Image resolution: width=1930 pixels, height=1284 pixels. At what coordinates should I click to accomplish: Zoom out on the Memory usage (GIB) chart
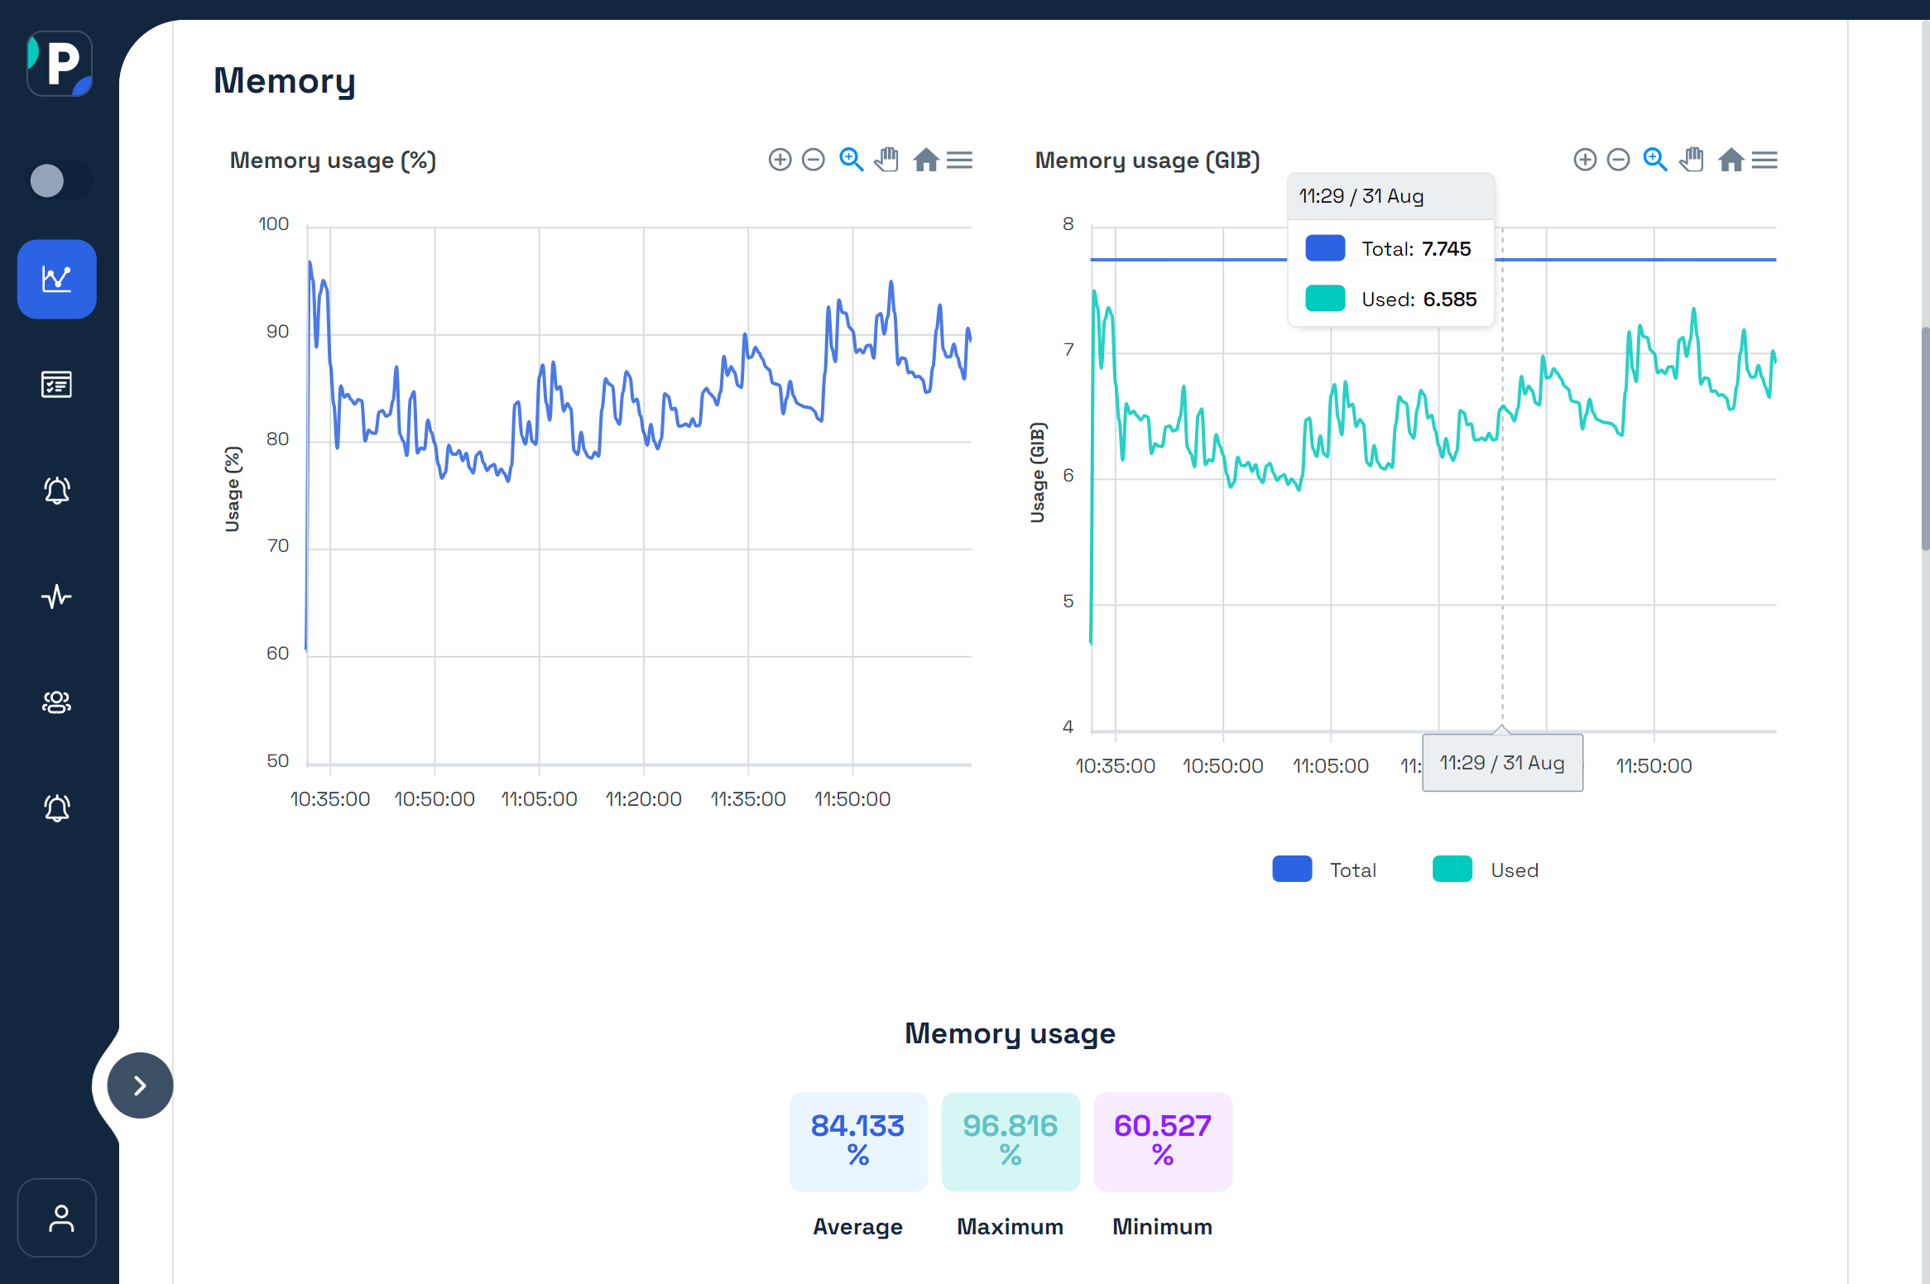point(1618,160)
